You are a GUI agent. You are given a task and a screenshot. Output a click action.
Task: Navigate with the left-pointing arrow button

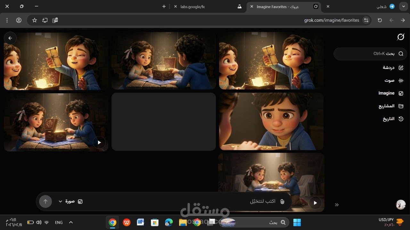391,20
